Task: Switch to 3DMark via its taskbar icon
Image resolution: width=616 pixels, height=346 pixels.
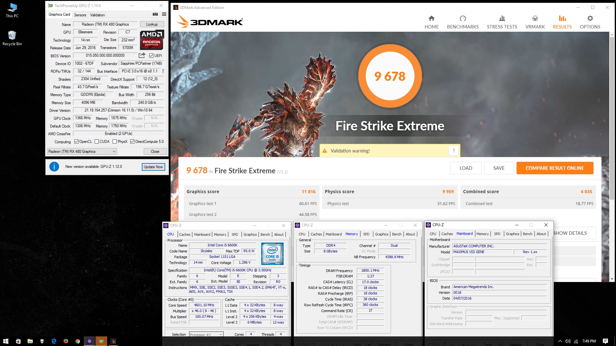Action: (113, 341)
